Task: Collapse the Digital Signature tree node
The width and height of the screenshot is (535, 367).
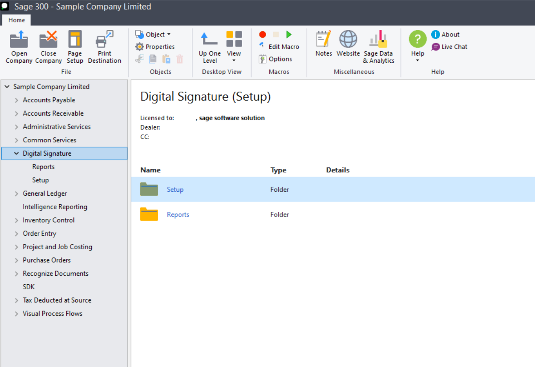Action: (16, 153)
